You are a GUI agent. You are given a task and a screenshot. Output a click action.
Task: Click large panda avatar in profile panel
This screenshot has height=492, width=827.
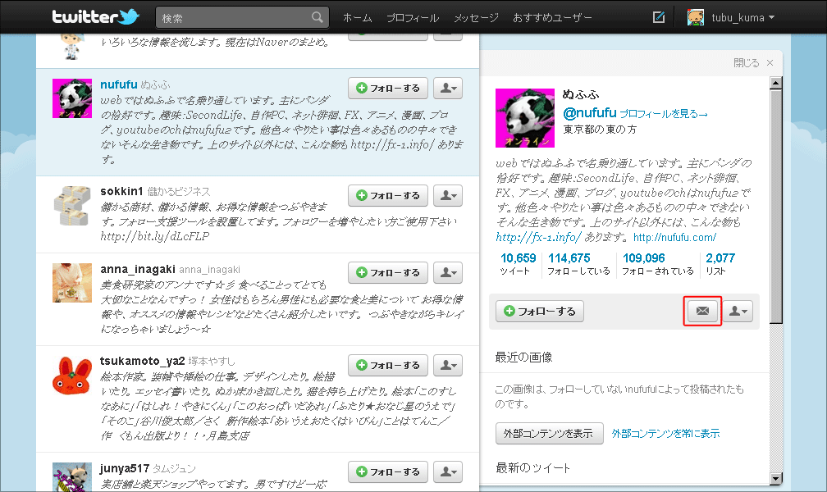coord(525,118)
